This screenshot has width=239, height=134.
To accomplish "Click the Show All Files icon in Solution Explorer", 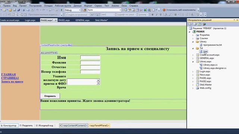I will [x=195, y=24].
